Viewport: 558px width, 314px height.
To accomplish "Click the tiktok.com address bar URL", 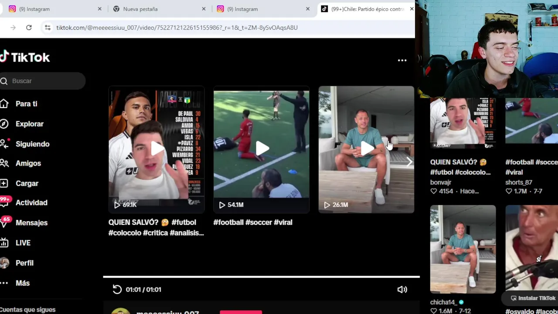I will 177,27.
